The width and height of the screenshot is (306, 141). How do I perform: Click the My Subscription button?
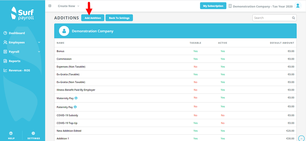coord(213,6)
